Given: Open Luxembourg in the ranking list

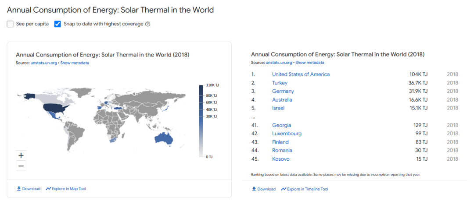Looking at the screenshot, I should [287, 133].
